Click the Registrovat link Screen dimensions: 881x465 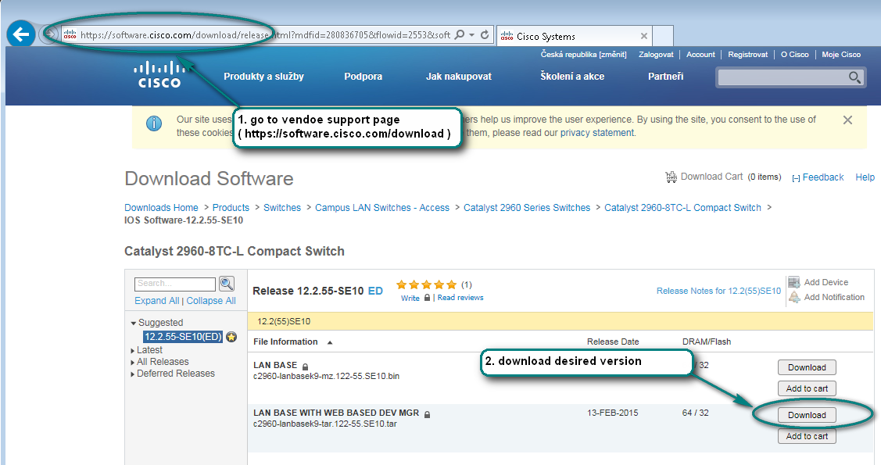[x=747, y=55]
